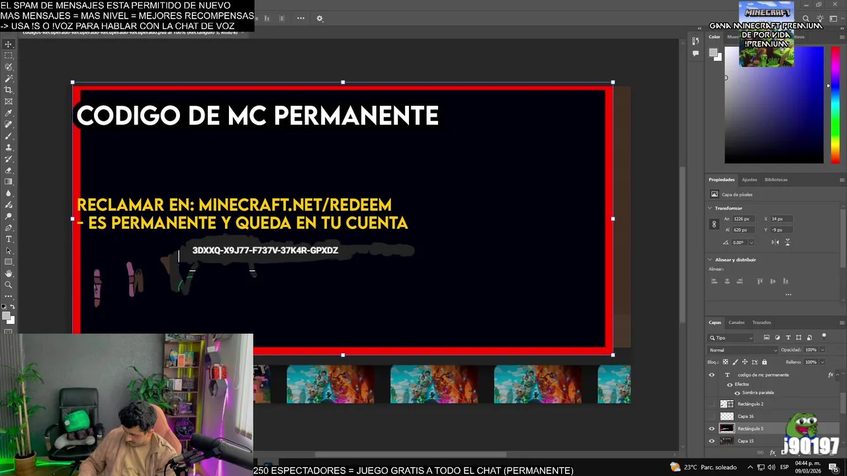
Task: Select the Lasso tool
Action: point(9,67)
